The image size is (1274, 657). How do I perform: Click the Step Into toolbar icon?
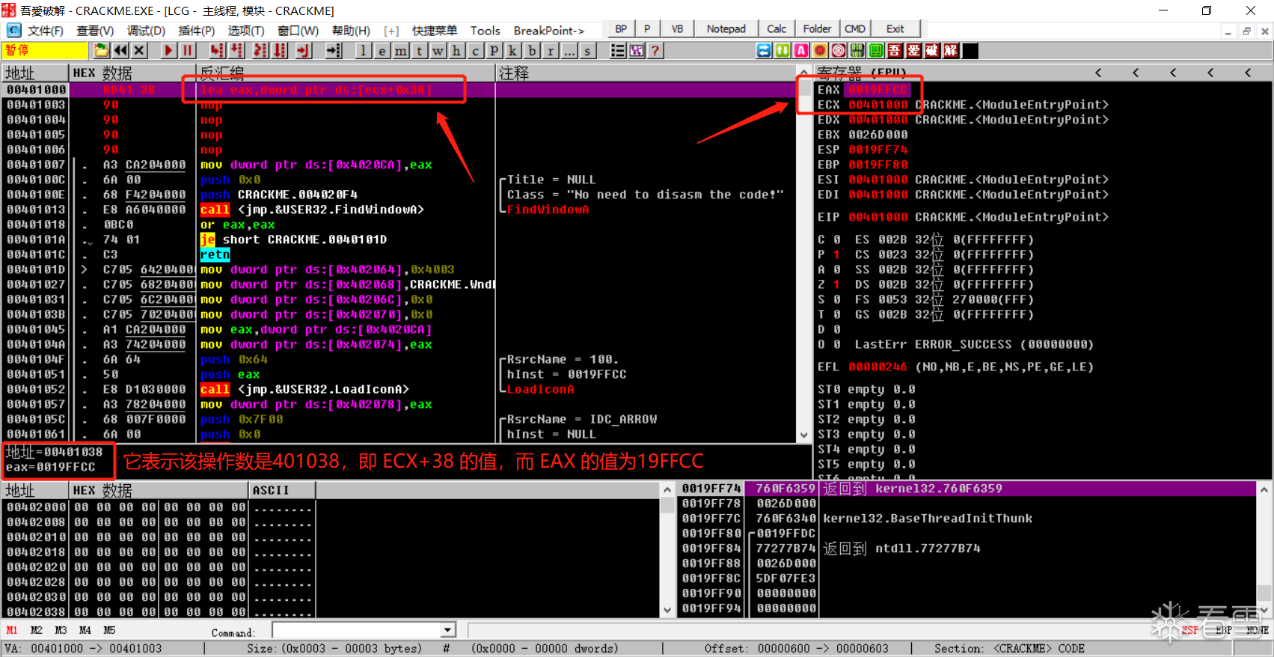click(217, 50)
